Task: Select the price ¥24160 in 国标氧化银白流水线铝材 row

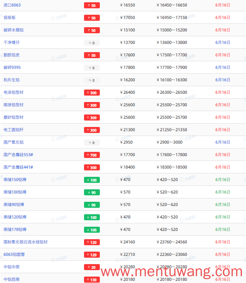Action: click(127, 242)
